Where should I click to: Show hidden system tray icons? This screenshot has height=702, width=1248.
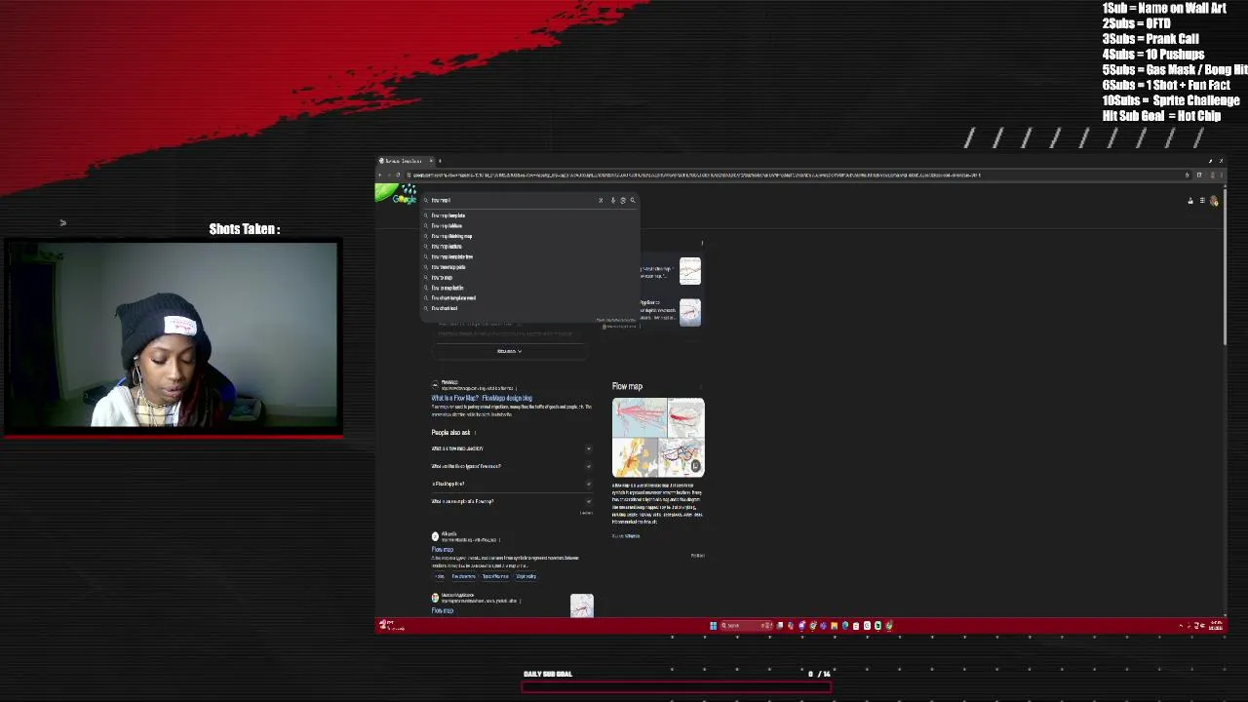tap(1181, 626)
